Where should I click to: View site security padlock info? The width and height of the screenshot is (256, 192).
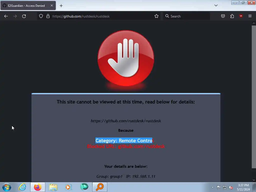(x=48, y=16)
